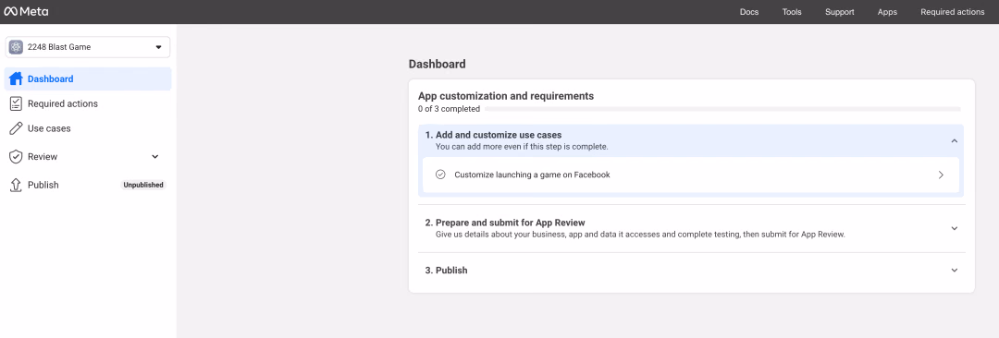Expand the Publish step chevron
999x338 pixels.
click(954, 270)
